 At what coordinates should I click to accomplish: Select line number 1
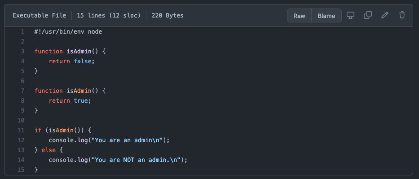22,32
